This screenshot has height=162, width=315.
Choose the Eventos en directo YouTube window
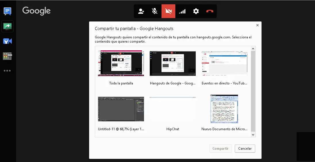224,63
